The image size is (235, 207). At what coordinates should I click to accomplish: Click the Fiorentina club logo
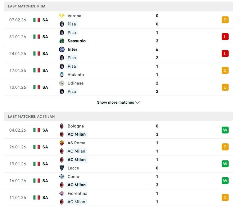pos(62,193)
